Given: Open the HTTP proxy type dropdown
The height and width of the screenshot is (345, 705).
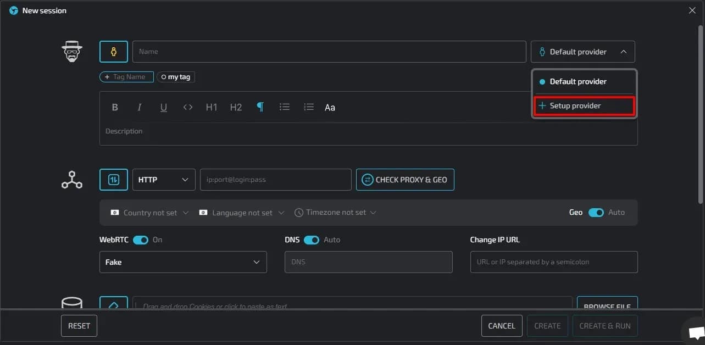Looking at the screenshot, I should pos(163,179).
